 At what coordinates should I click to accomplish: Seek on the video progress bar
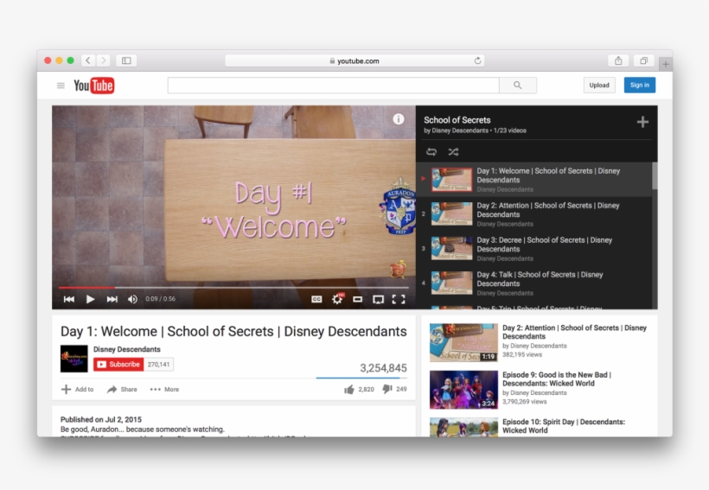[x=233, y=287]
